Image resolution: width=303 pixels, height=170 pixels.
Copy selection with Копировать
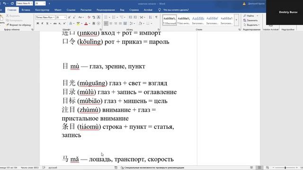14,20
